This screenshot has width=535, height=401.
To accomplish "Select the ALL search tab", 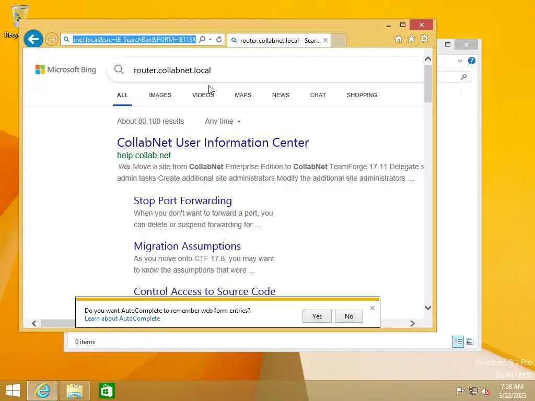I will [x=122, y=95].
